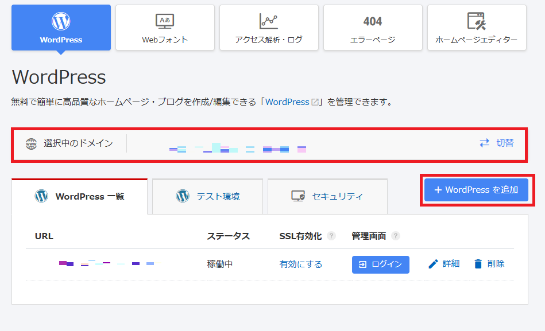This screenshot has height=331, width=545.
Task: Open the Webフォント card
Action: [165, 28]
